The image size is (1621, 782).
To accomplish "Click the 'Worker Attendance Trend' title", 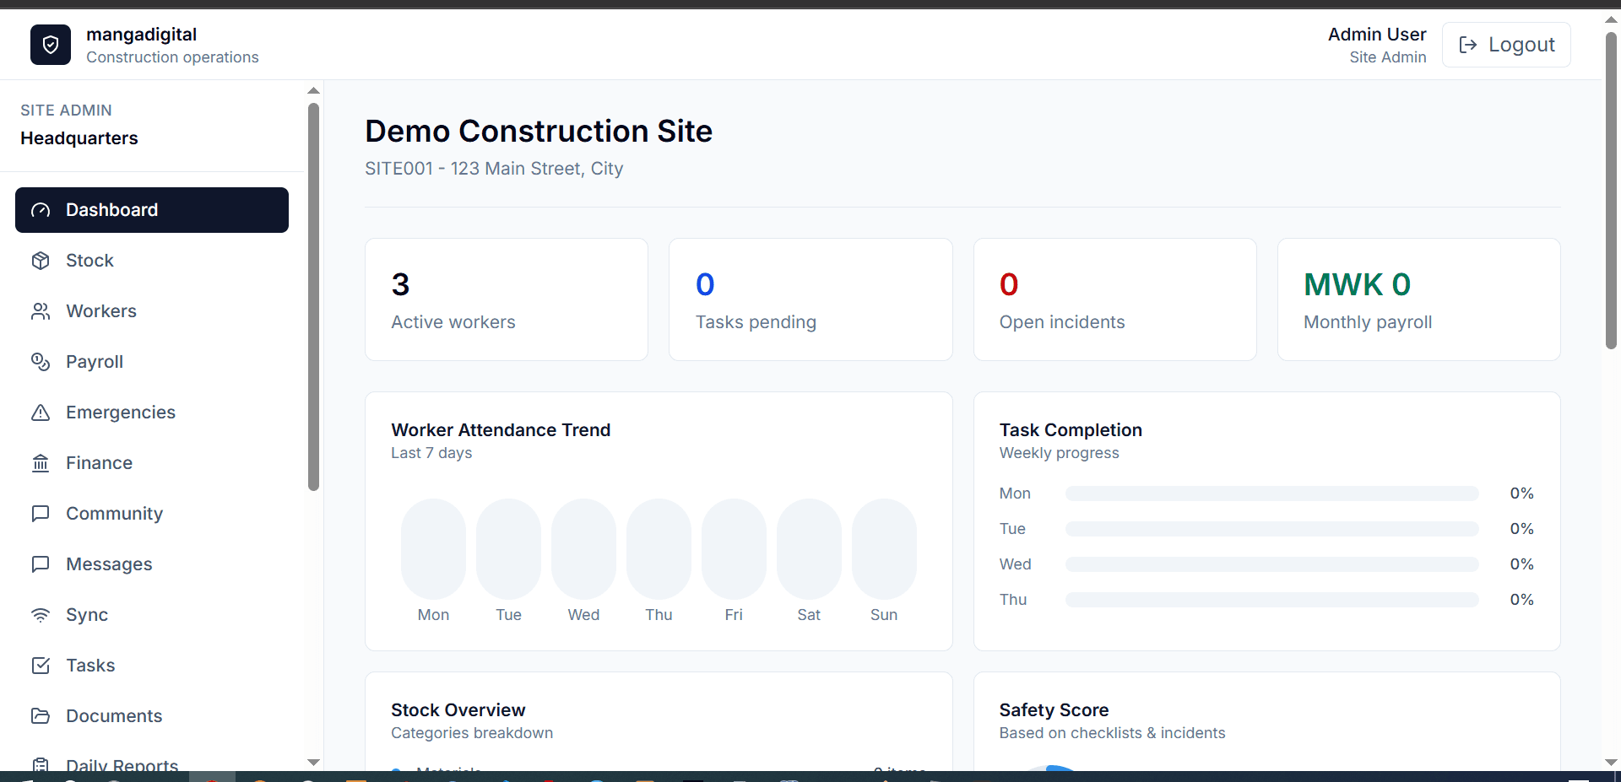I will point(501,430).
